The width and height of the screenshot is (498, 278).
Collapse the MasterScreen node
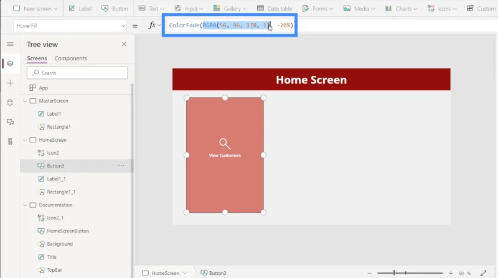coord(26,101)
